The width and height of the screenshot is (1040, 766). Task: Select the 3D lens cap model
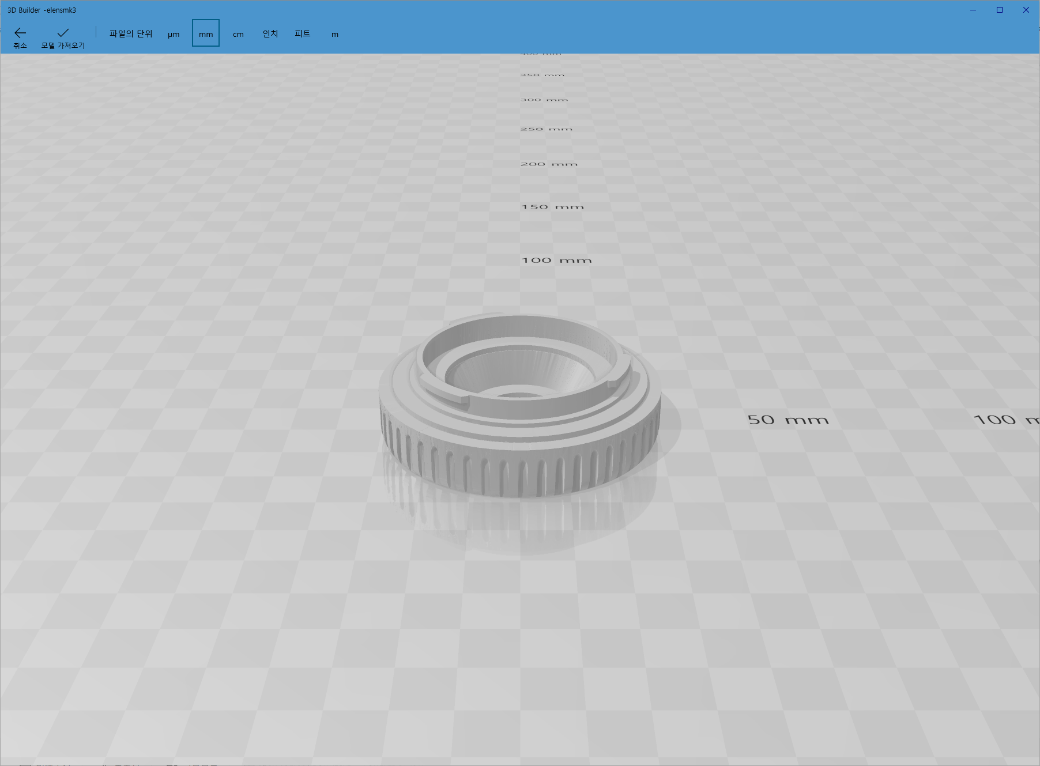519,406
